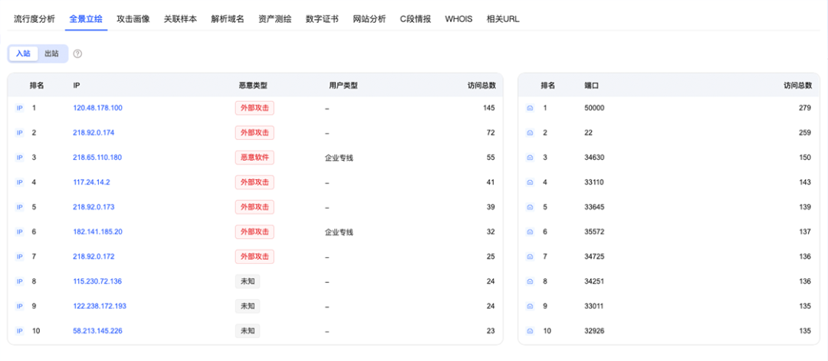The image size is (828, 361).
Task: Open the C段情报 tab
Action: [416, 19]
